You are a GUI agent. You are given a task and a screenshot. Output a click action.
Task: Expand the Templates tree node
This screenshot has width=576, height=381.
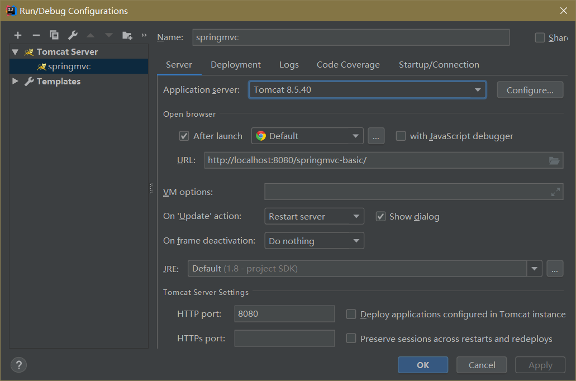pyautogui.click(x=15, y=82)
